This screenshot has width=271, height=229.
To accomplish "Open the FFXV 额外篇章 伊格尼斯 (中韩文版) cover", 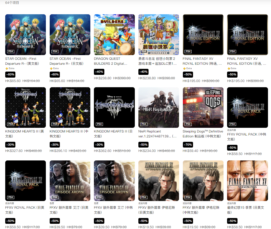I will [x=203, y=181].
